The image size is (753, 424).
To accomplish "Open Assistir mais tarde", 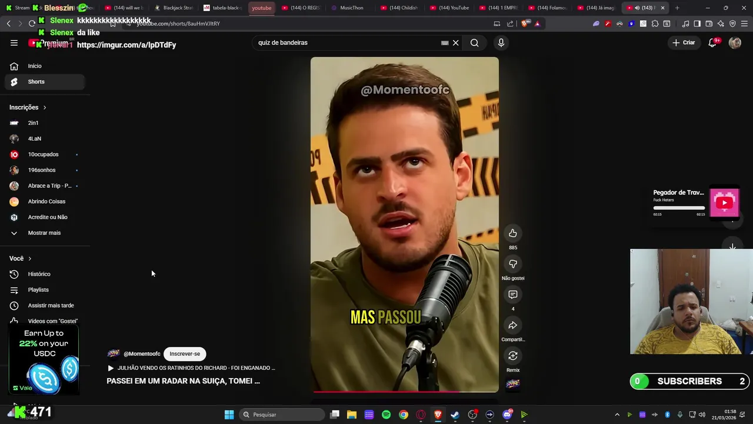I will tap(45, 306).
